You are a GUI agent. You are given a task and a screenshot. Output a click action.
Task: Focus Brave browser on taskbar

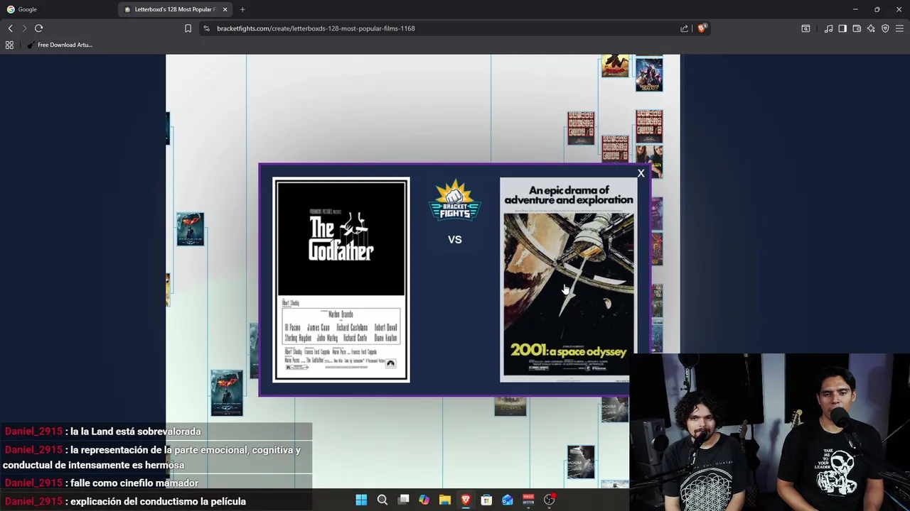(x=466, y=500)
